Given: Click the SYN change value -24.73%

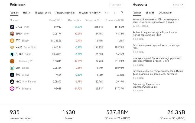Looking at the screenshot, I should 78,89.
